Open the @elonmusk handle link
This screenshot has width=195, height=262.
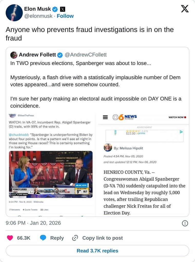click(38, 16)
